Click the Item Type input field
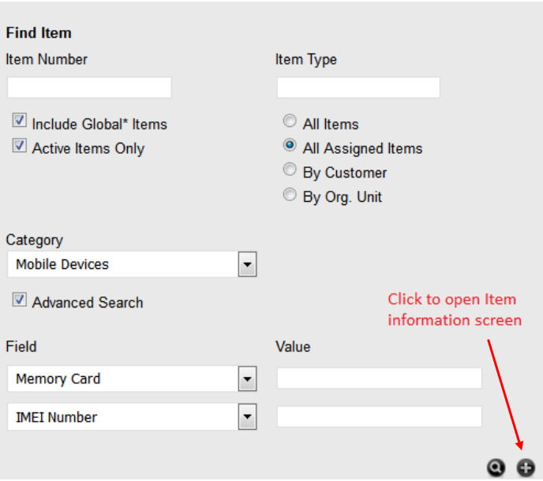543x481 pixels. pyautogui.click(x=358, y=87)
